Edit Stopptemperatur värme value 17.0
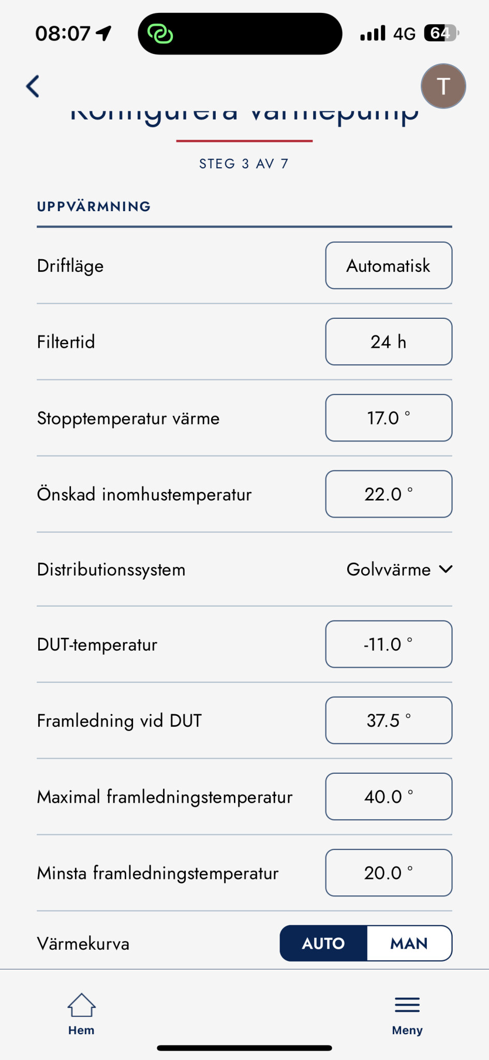489x1060 pixels. [x=389, y=418]
